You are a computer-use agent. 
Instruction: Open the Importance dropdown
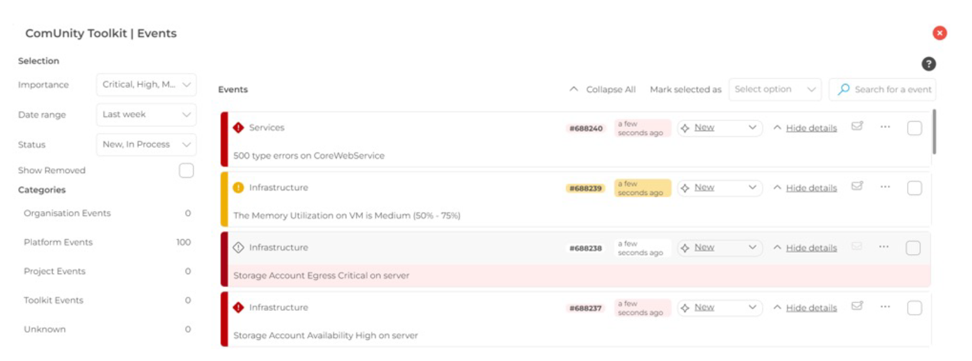[x=146, y=84]
